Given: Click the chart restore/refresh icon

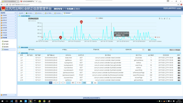Looking at the screenshot, I should point(167,19).
